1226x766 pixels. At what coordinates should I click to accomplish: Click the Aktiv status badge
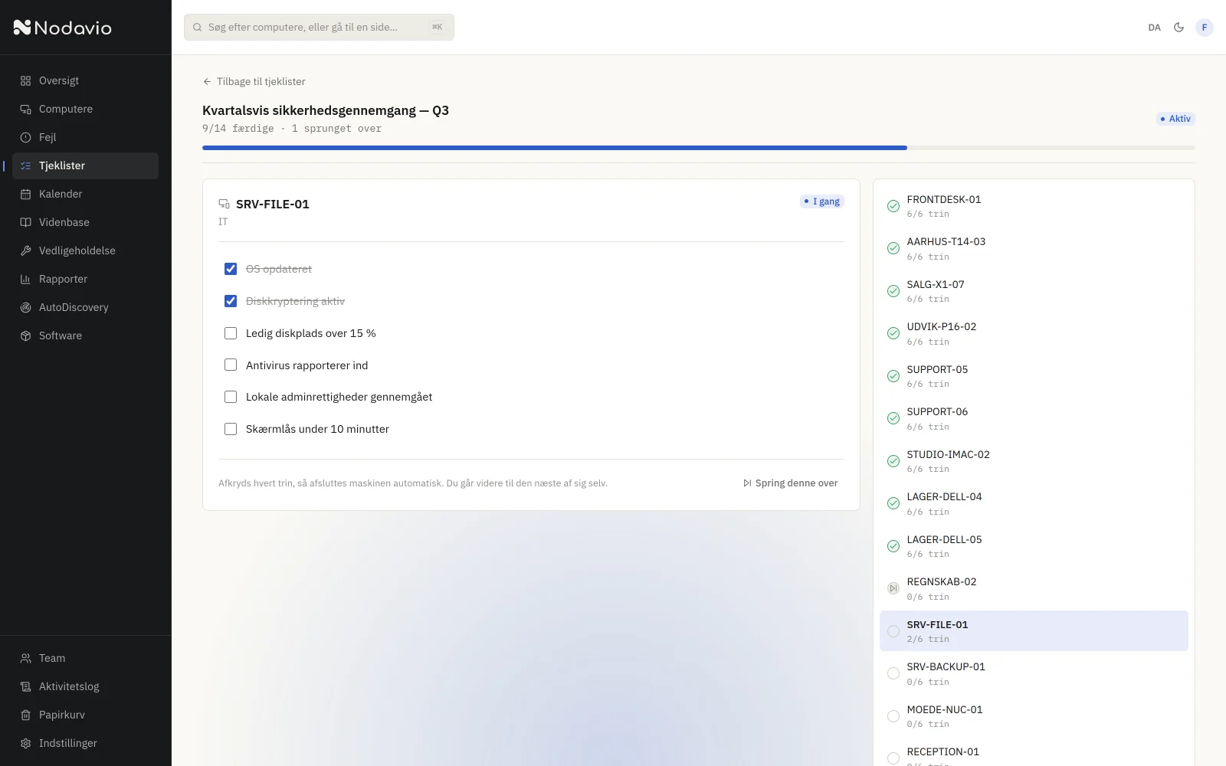1175,119
